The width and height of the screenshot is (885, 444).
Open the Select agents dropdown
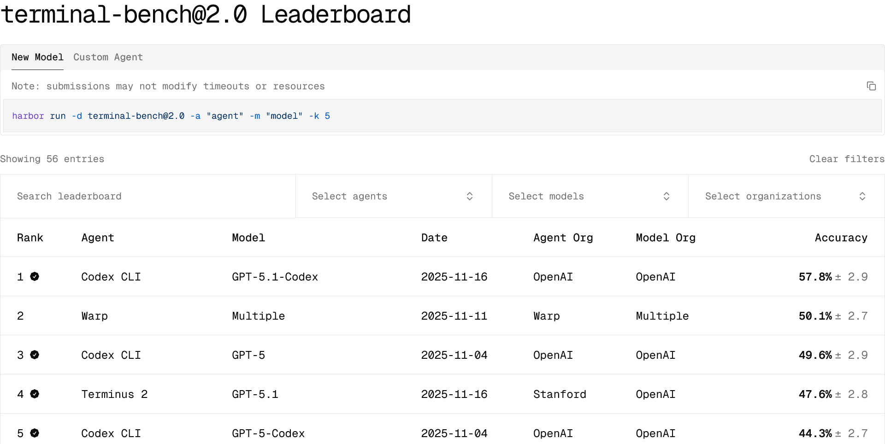pos(394,196)
